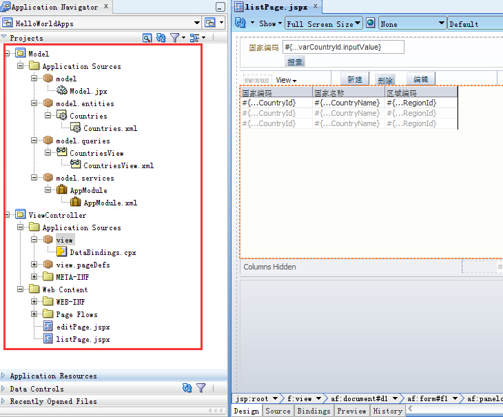The width and height of the screenshot is (503, 417).
Task: Click the AppModule briefcase icon
Action: pos(61,190)
